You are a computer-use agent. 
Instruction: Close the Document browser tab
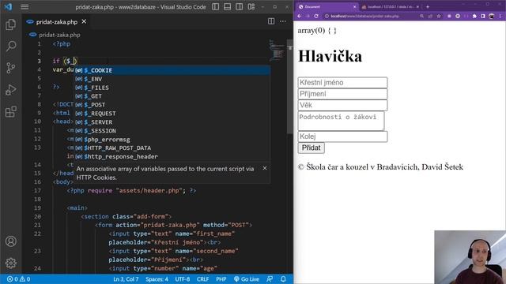(354, 7)
